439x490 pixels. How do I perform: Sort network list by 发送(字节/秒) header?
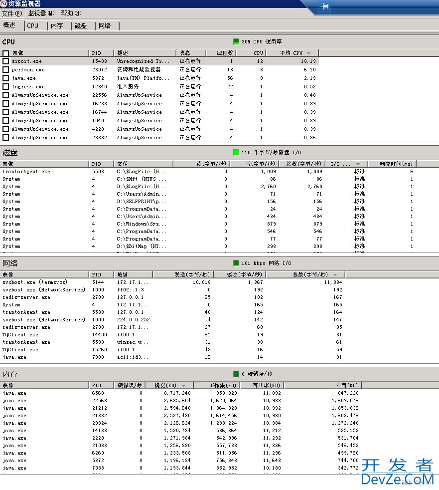(x=183, y=274)
